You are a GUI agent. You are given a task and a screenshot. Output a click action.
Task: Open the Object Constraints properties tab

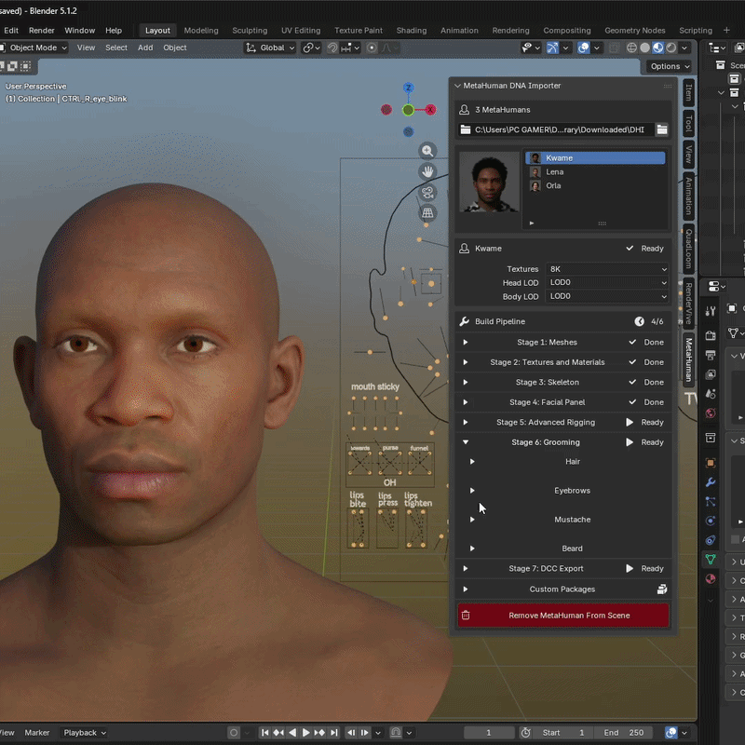[x=711, y=540]
